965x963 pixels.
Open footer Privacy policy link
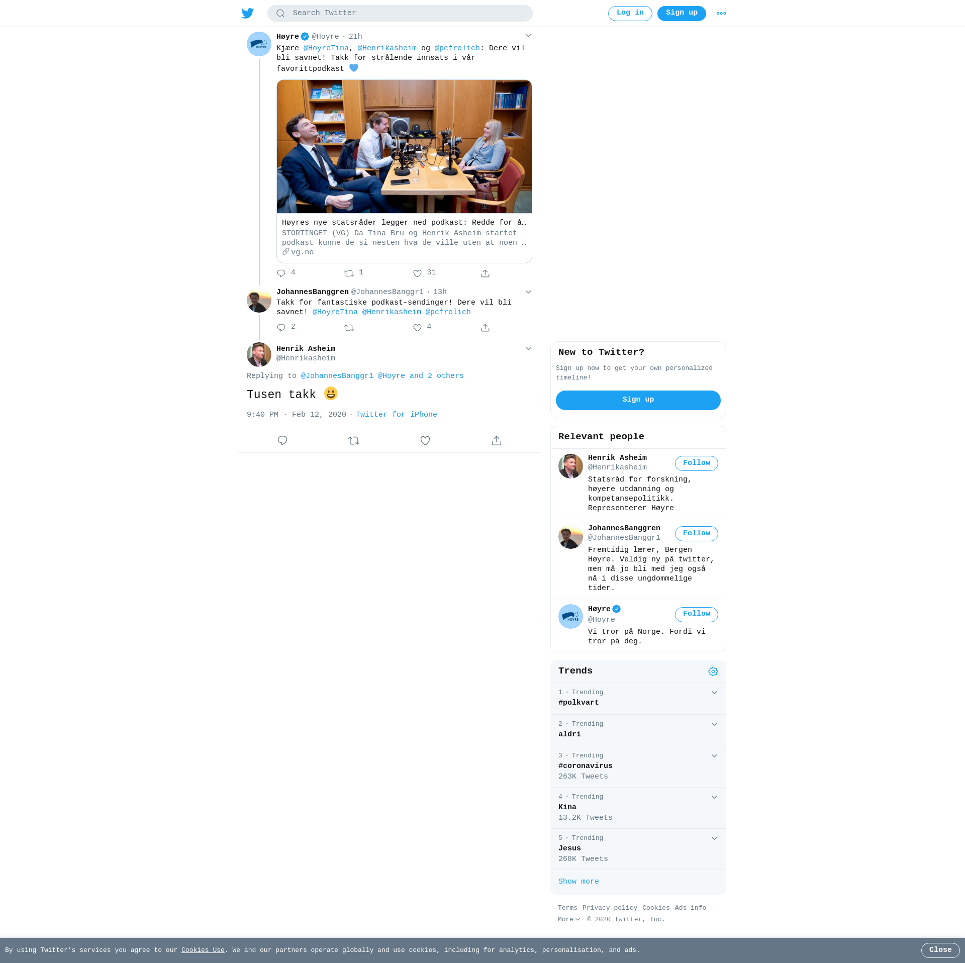pos(610,908)
